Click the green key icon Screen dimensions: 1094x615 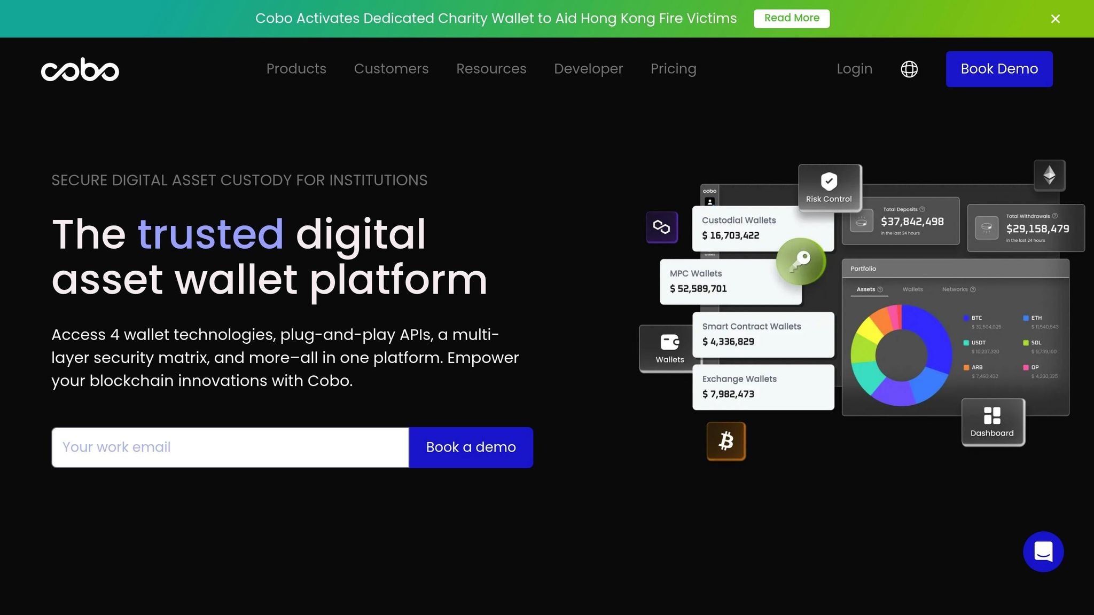coord(800,261)
